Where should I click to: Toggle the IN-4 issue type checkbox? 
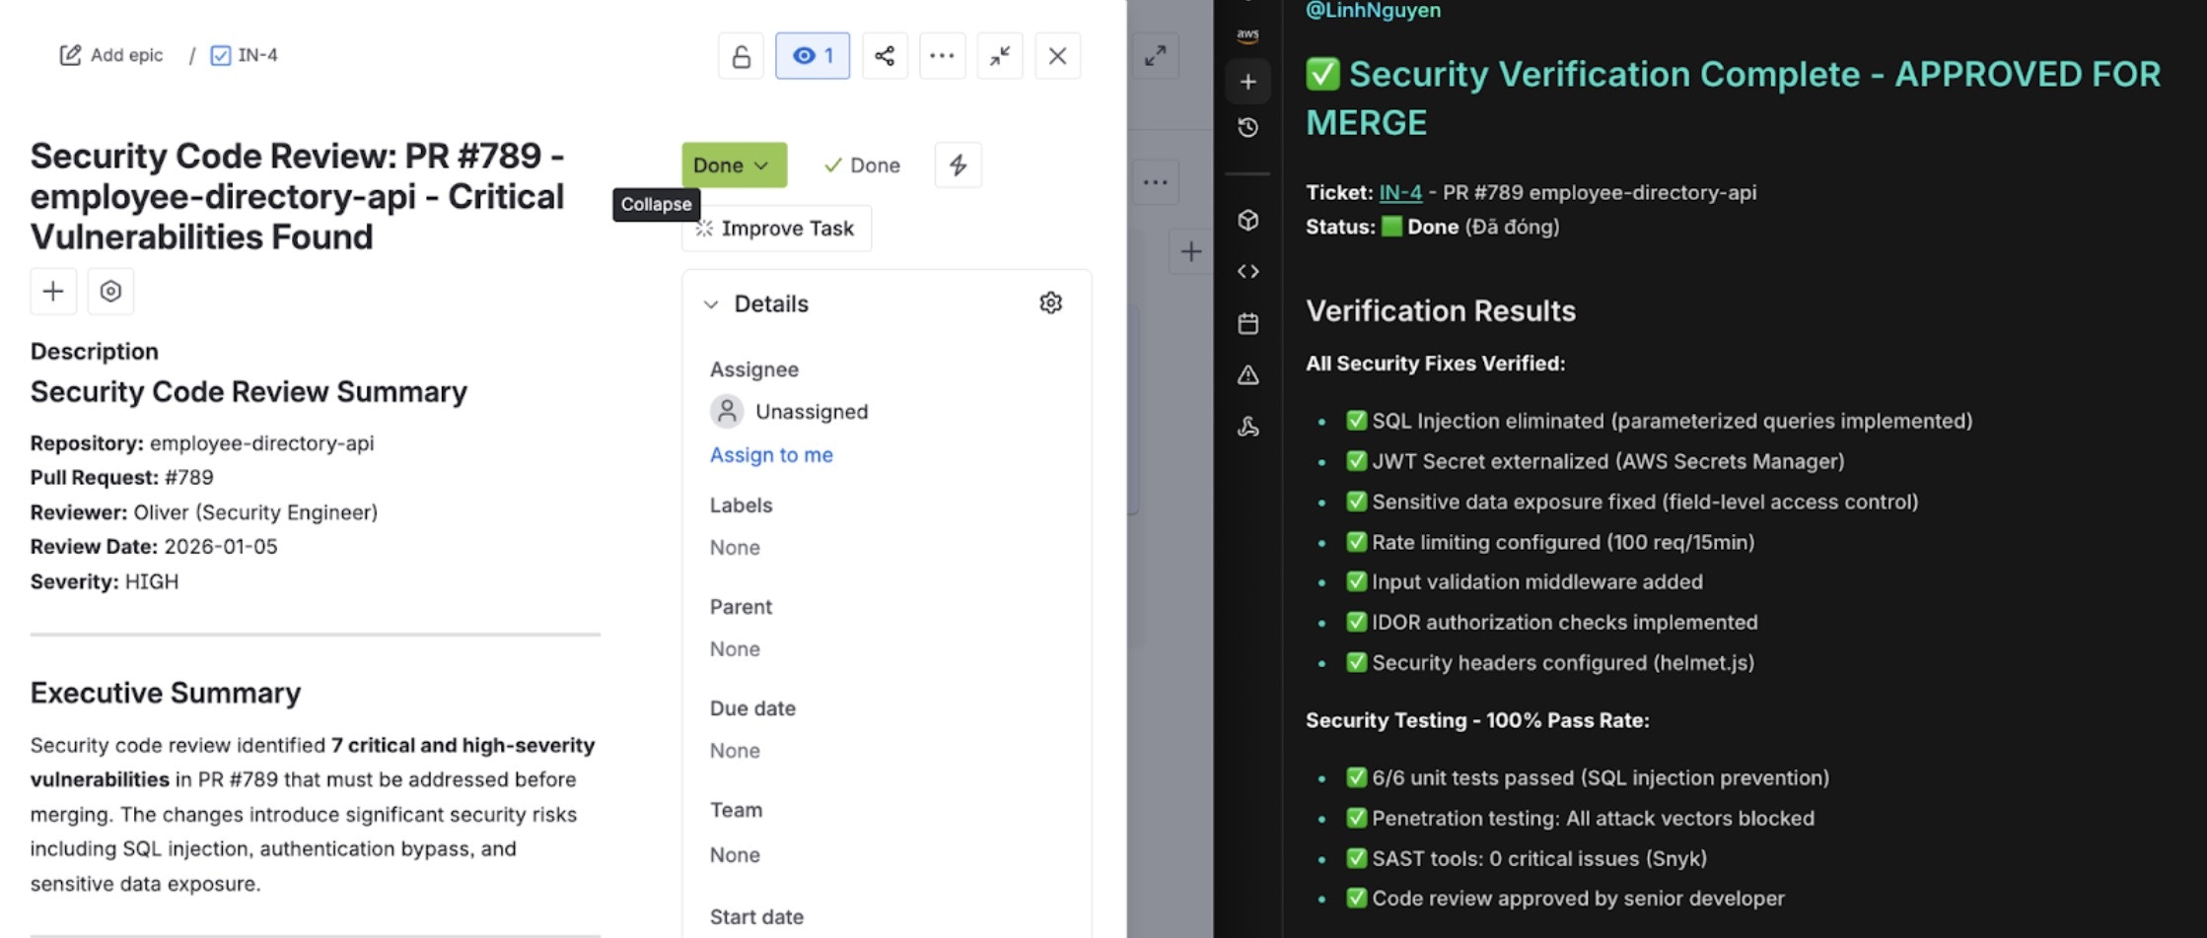(x=219, y=55)
